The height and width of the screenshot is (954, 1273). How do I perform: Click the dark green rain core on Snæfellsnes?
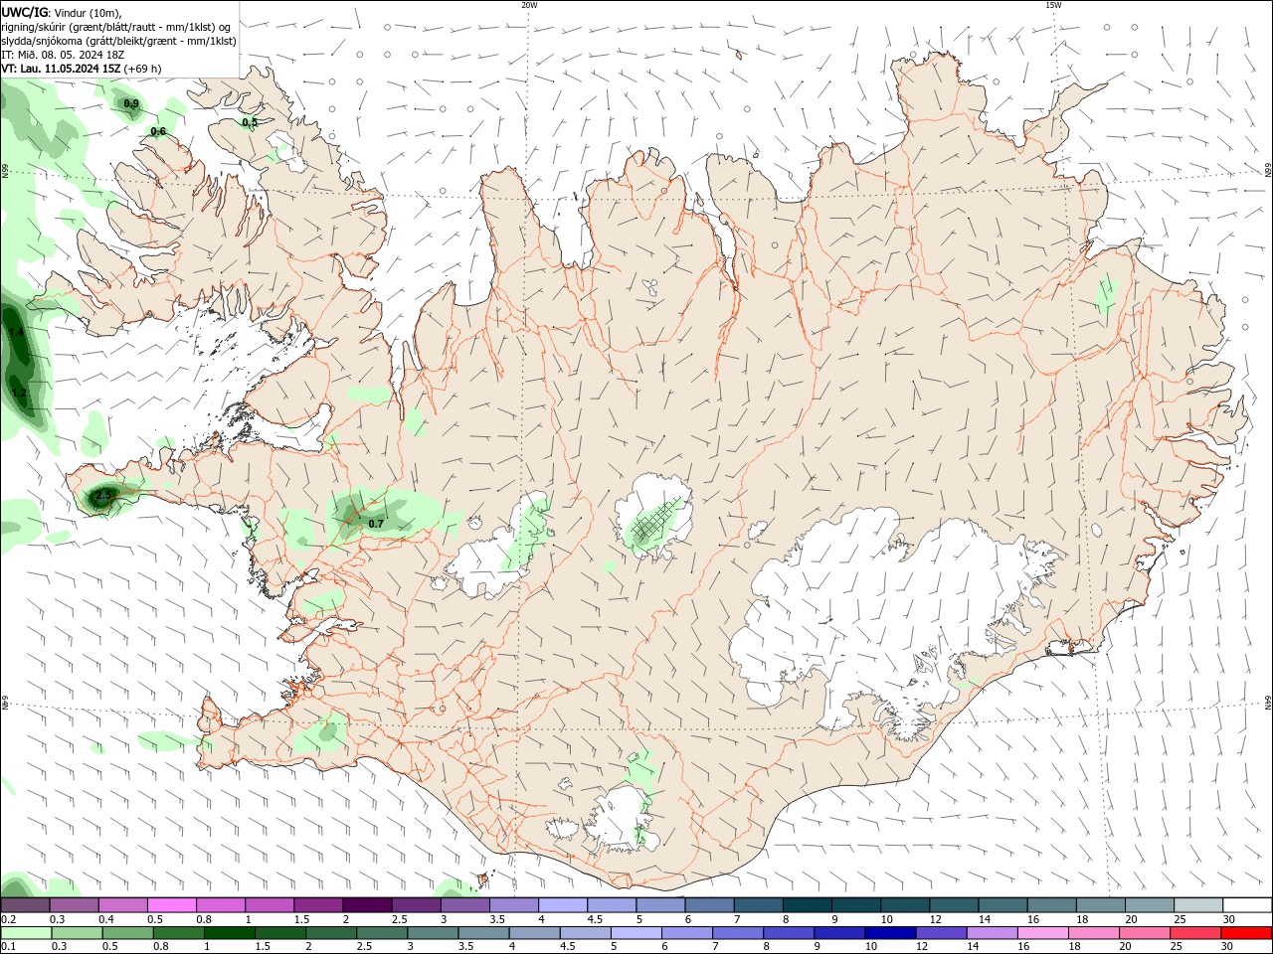(x=102, y=496)
